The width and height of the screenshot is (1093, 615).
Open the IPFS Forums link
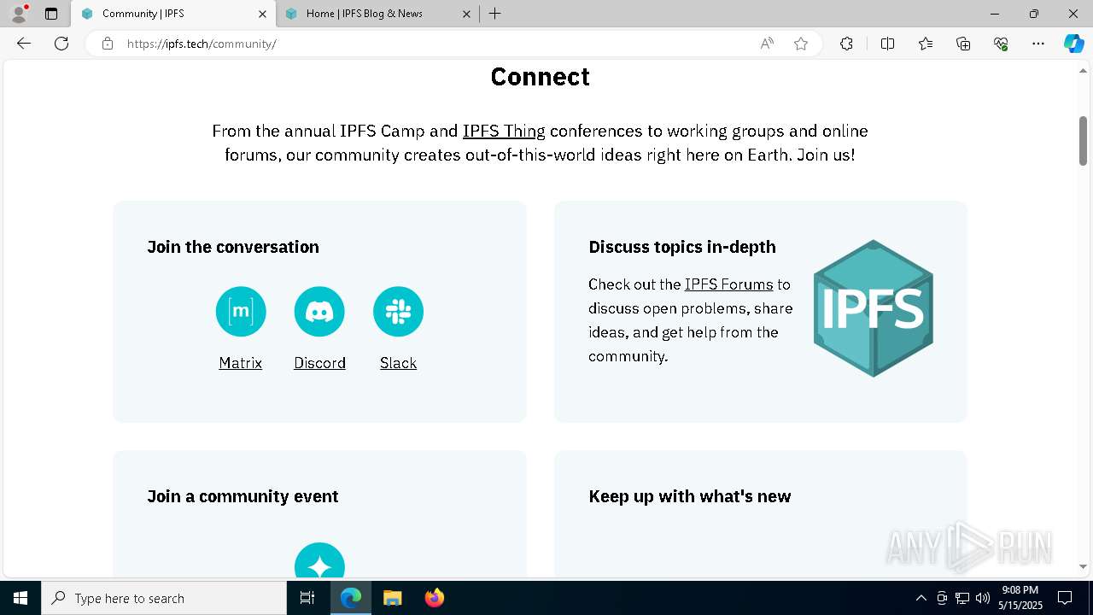pos(728,284)
